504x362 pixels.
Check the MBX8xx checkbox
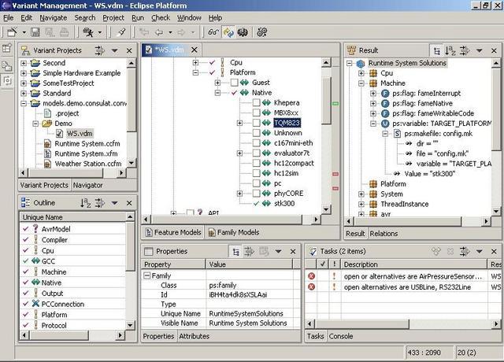pyautogui.click(x=256, y=113)
